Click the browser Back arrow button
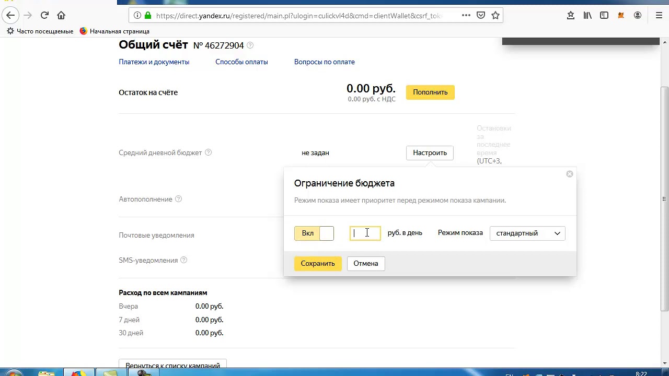 tap(10, 16)
